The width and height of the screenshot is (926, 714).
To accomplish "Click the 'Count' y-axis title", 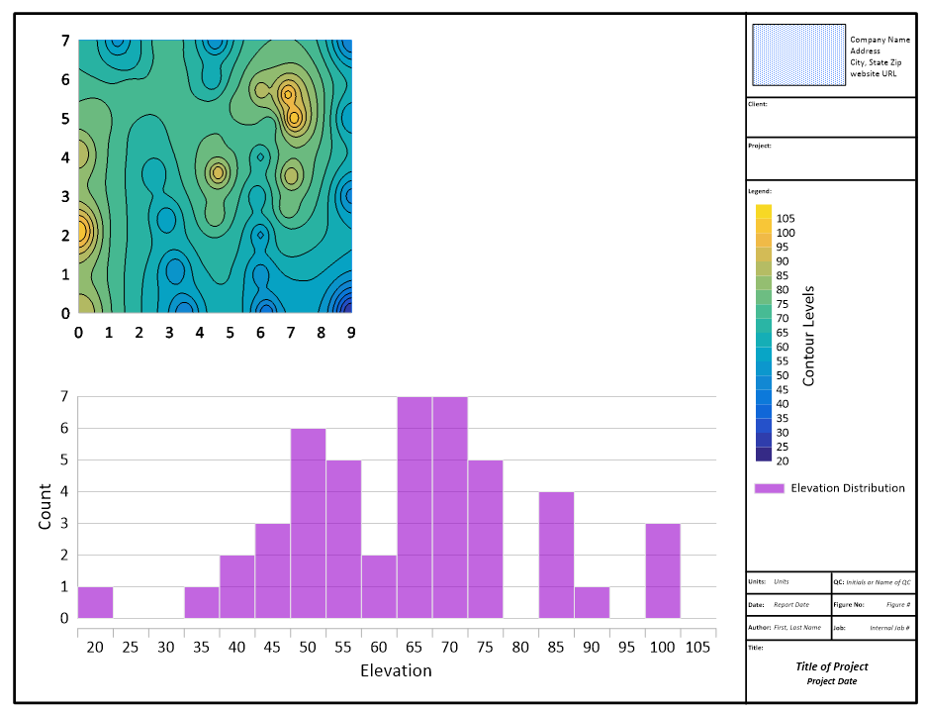I will click(46, 506).
